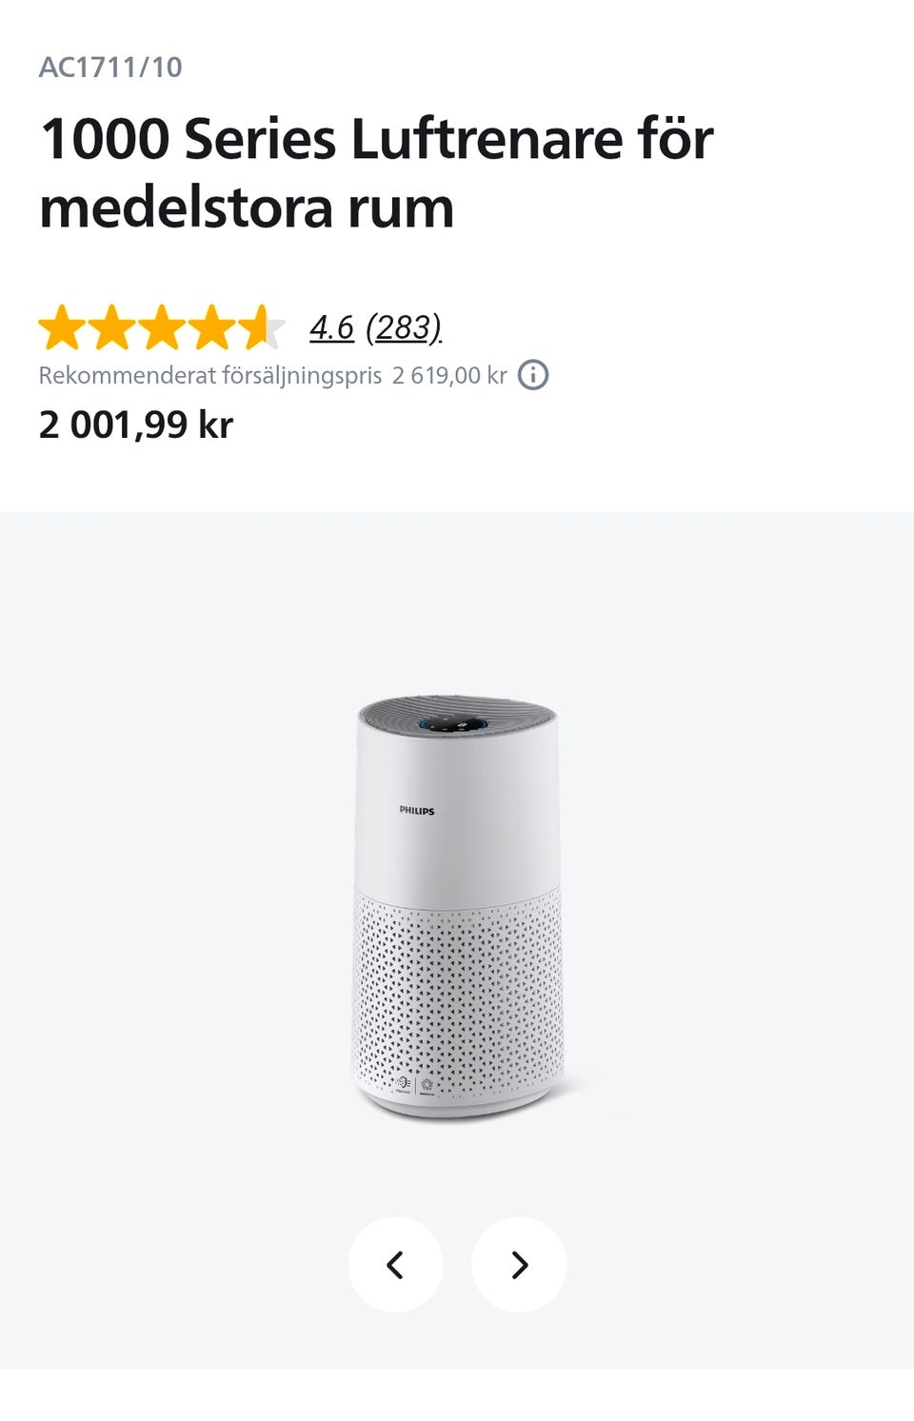Image resolution: width=914 pixels, height=1421 pixels.
Task: Select the model number AC1711/10
Action: point(110,68)
